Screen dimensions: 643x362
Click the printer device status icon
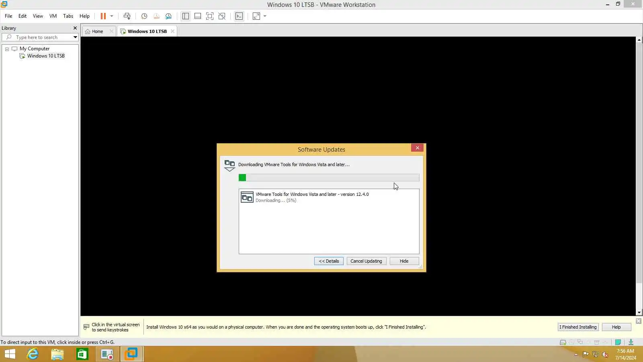tap(596, 342)
